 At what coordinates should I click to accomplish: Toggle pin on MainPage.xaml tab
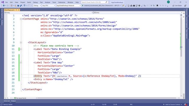click(16, 10)
